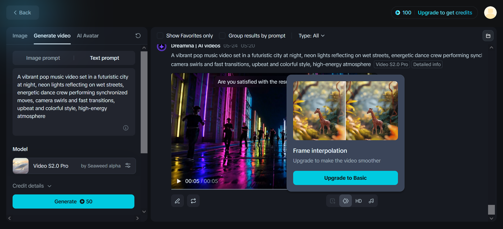Click the 'by Seaweed alpha' text

click(101, 166)
